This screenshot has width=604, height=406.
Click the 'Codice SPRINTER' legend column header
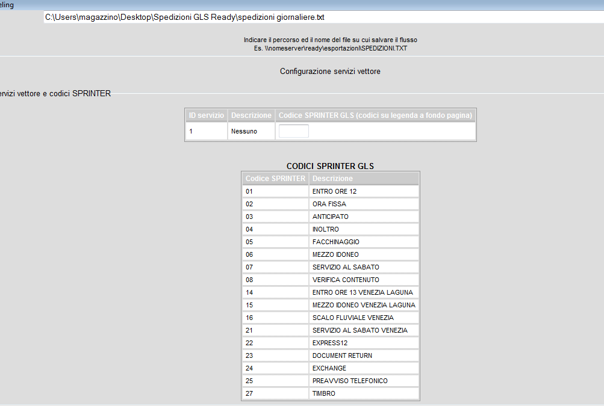[x=275, y=179]
